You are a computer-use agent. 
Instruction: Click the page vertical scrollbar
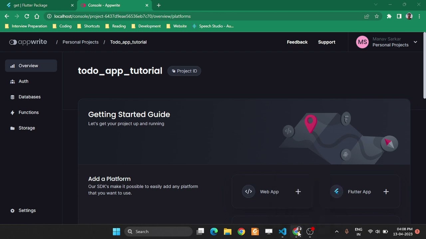(x=424, y=65)
